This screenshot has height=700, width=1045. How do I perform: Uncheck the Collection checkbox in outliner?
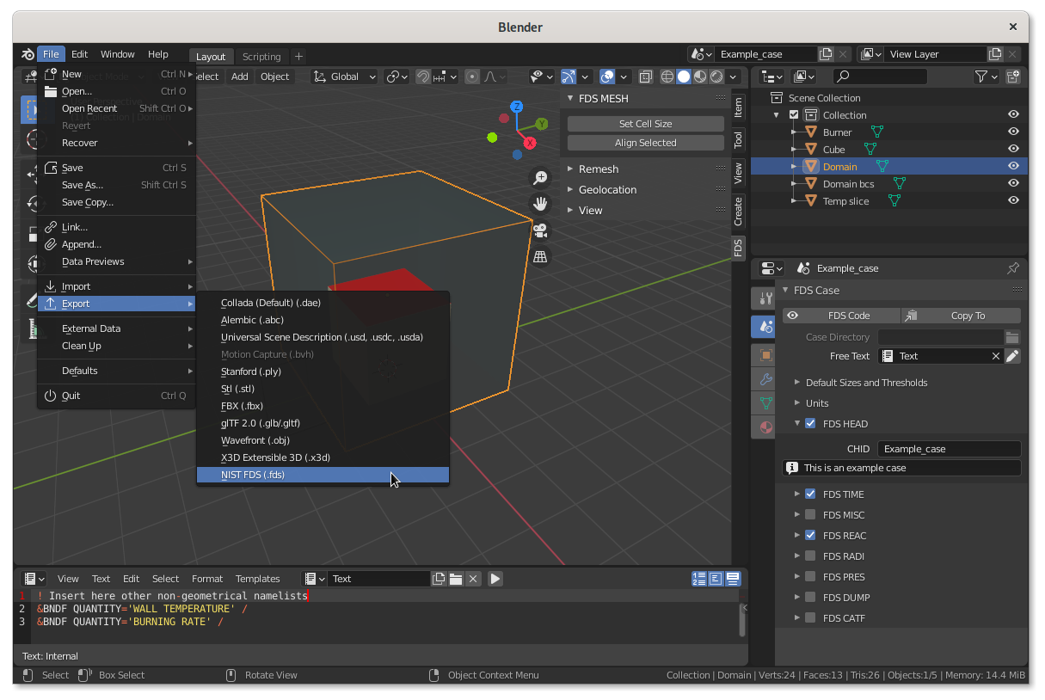794,114
